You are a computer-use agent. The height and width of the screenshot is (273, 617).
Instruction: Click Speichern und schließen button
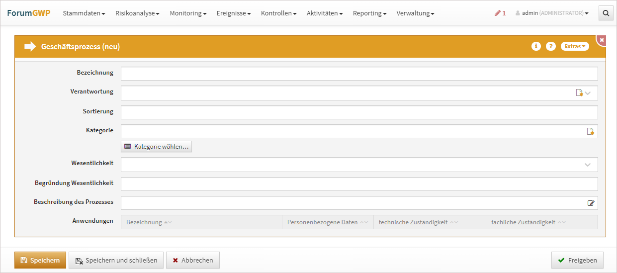tap(116, 260)
